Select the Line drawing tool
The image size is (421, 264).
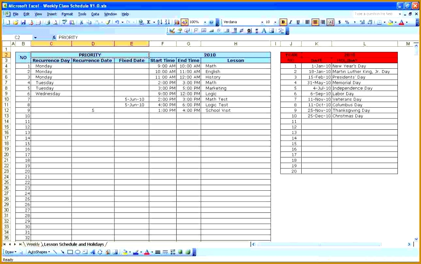pyautogui.click(x=55, y=252)
